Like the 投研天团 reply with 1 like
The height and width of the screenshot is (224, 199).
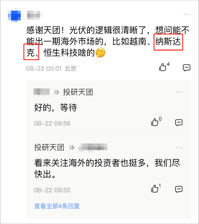155,189
